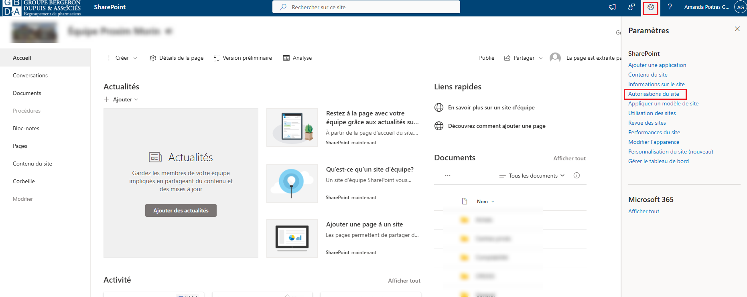Select Accueil in left navigation
The height and width of the screenshot is (297, 747).
(45, 58)
